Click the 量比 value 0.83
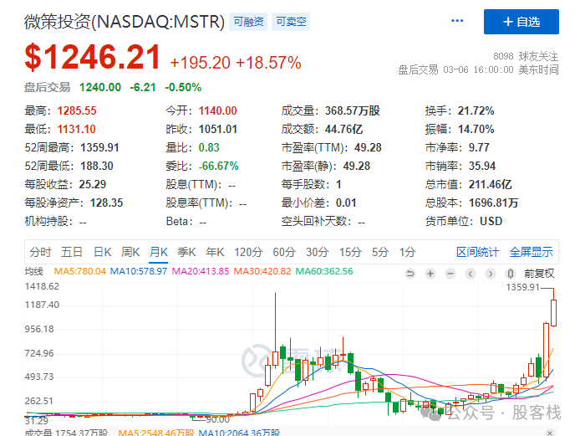 (209, 148)
